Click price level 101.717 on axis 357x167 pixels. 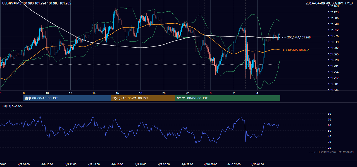(333, 78)
